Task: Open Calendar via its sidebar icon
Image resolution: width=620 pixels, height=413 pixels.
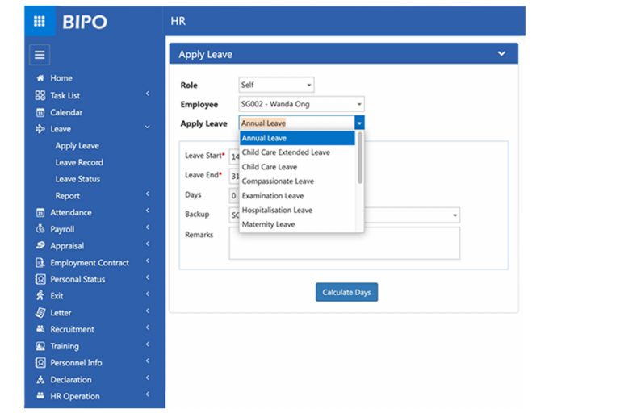Action: 40,112
